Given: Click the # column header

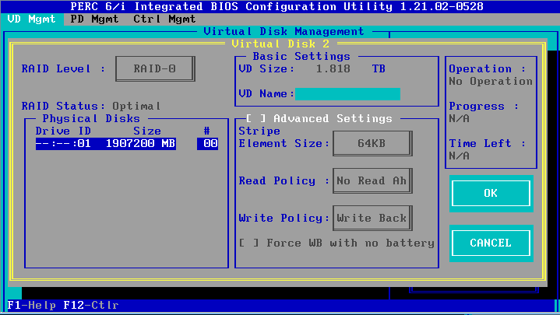Looking at the screenshot, I should point(206,131).
